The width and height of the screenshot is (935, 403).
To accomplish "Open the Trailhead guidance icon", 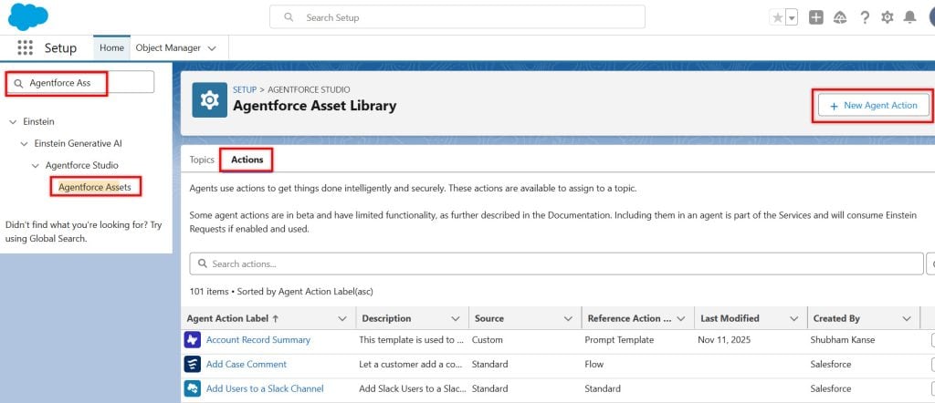I will [x=840, y=18].
